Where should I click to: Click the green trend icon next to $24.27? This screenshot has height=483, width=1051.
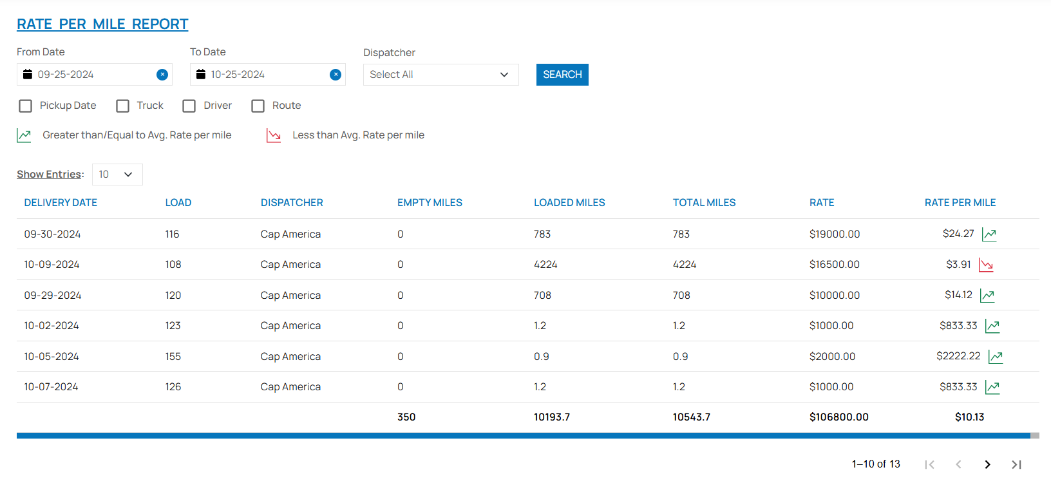coord(989,234)
